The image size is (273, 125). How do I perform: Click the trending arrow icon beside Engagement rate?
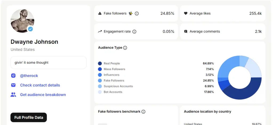pos(100,31)
